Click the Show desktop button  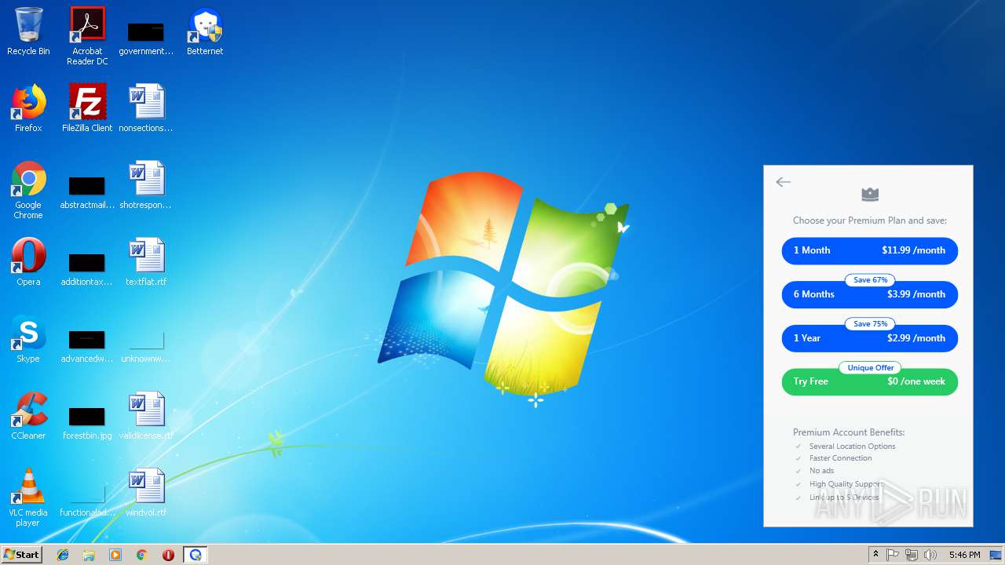996,555
